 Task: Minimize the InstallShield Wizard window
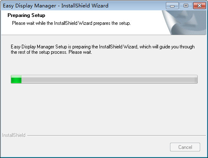(172, 6)
